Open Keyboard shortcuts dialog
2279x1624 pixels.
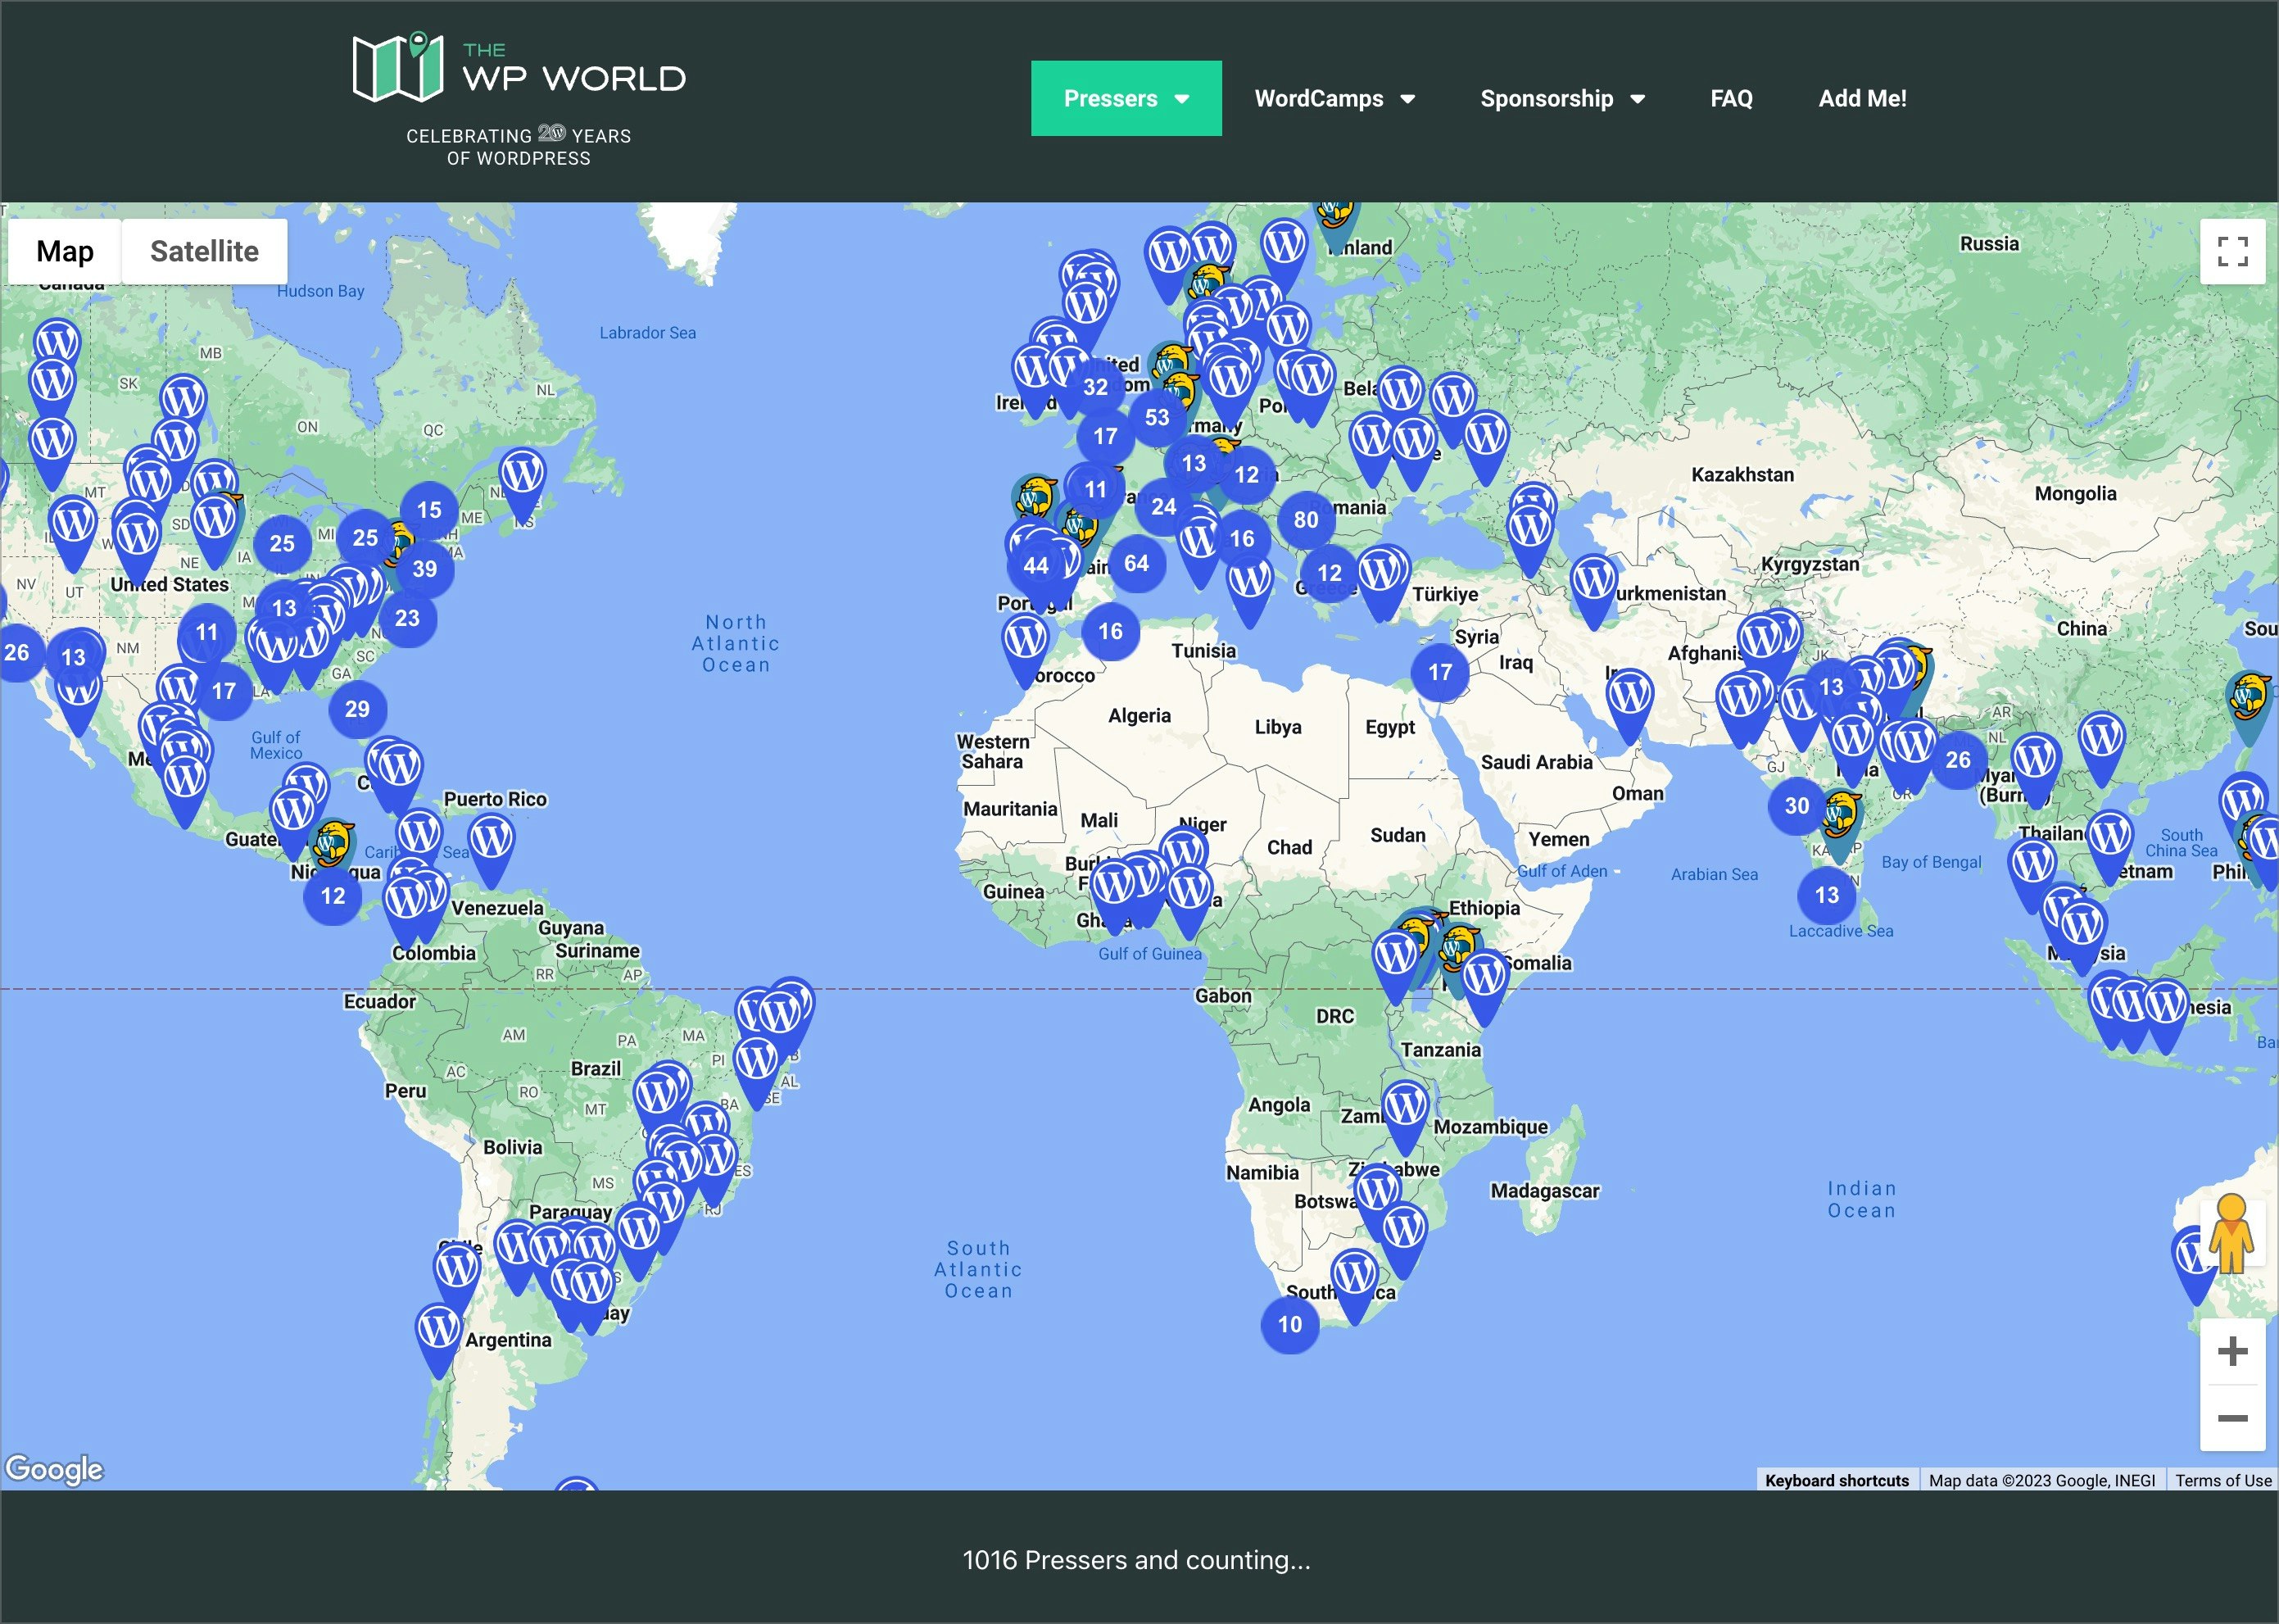[x=1836, y=1480]
